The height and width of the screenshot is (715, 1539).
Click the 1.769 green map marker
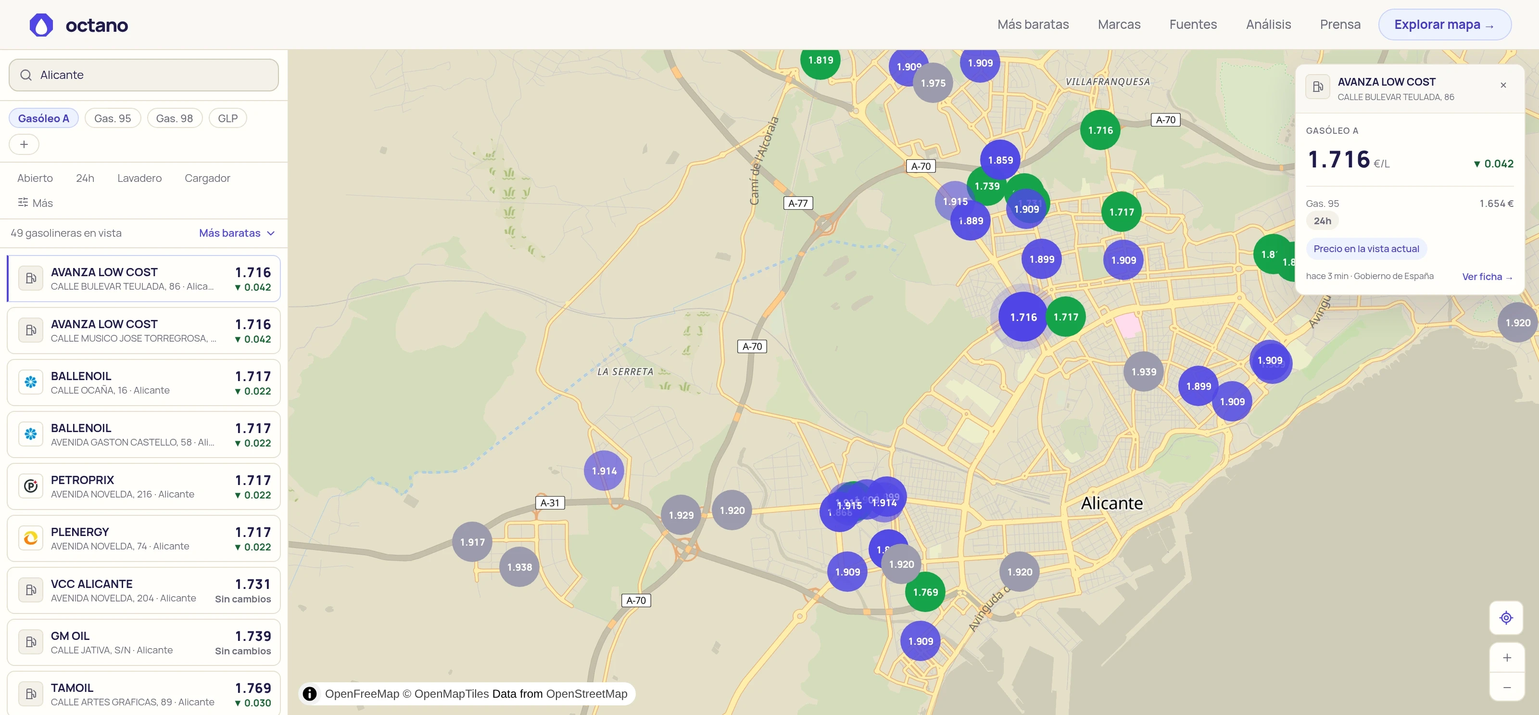(x=925, y=592)
